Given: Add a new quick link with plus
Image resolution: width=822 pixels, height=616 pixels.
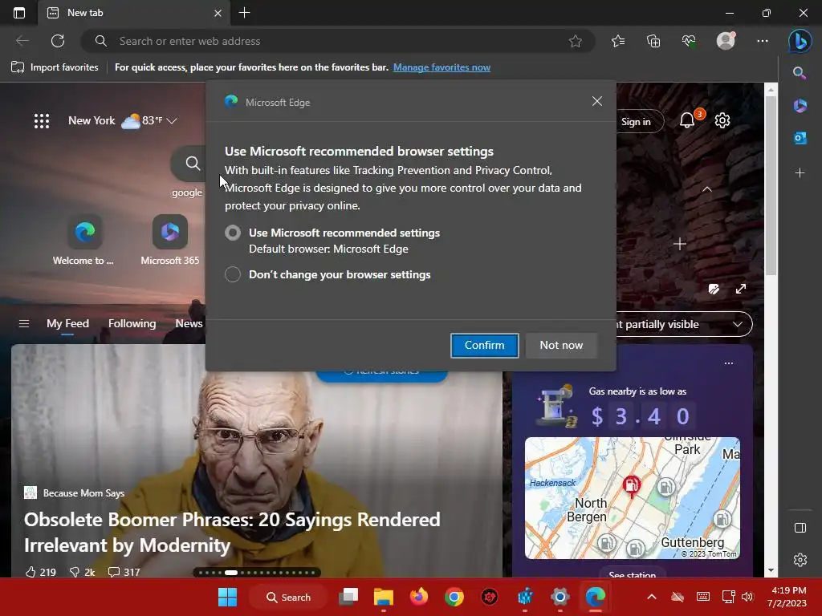Looking at the screenshot, I should [680, 244].
